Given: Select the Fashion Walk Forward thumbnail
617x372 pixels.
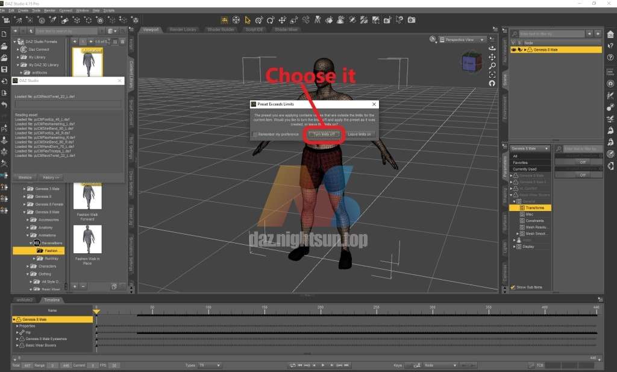Looking at the screenshot, I should [87, 196].
